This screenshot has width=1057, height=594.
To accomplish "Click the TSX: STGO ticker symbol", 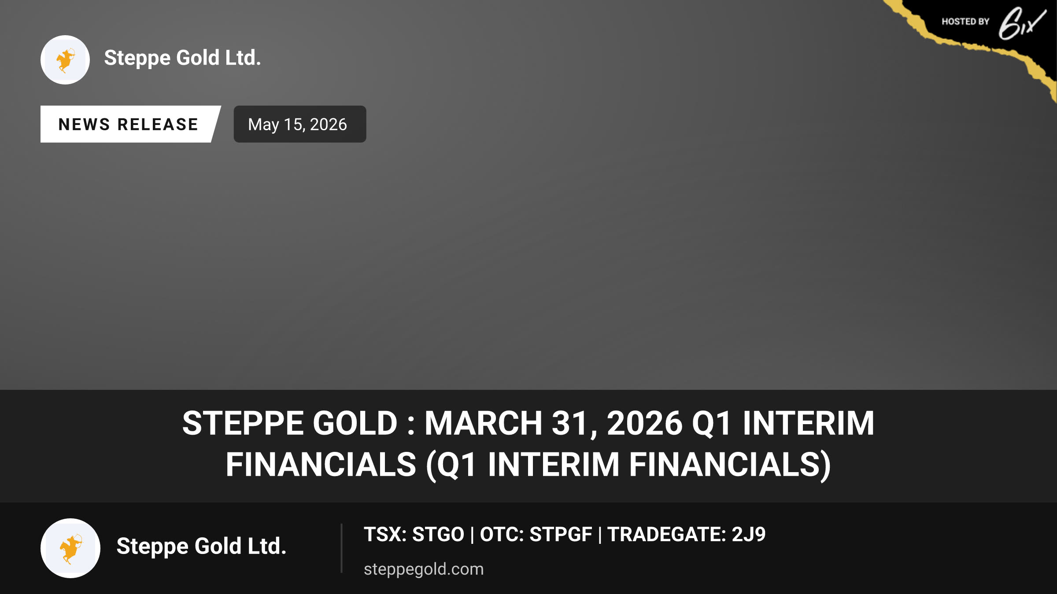I will click(x=414, y=535).
